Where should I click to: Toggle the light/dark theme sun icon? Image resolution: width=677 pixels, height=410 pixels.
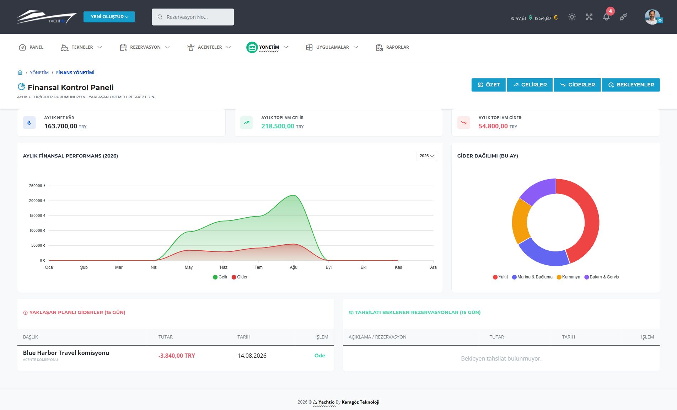tap(572, 17)
